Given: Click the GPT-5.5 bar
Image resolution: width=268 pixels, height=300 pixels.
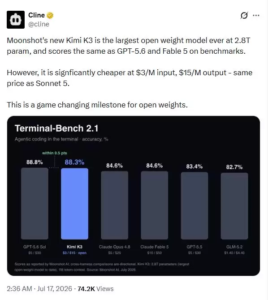Looking at the screenshot, I should tap(195, 206).
